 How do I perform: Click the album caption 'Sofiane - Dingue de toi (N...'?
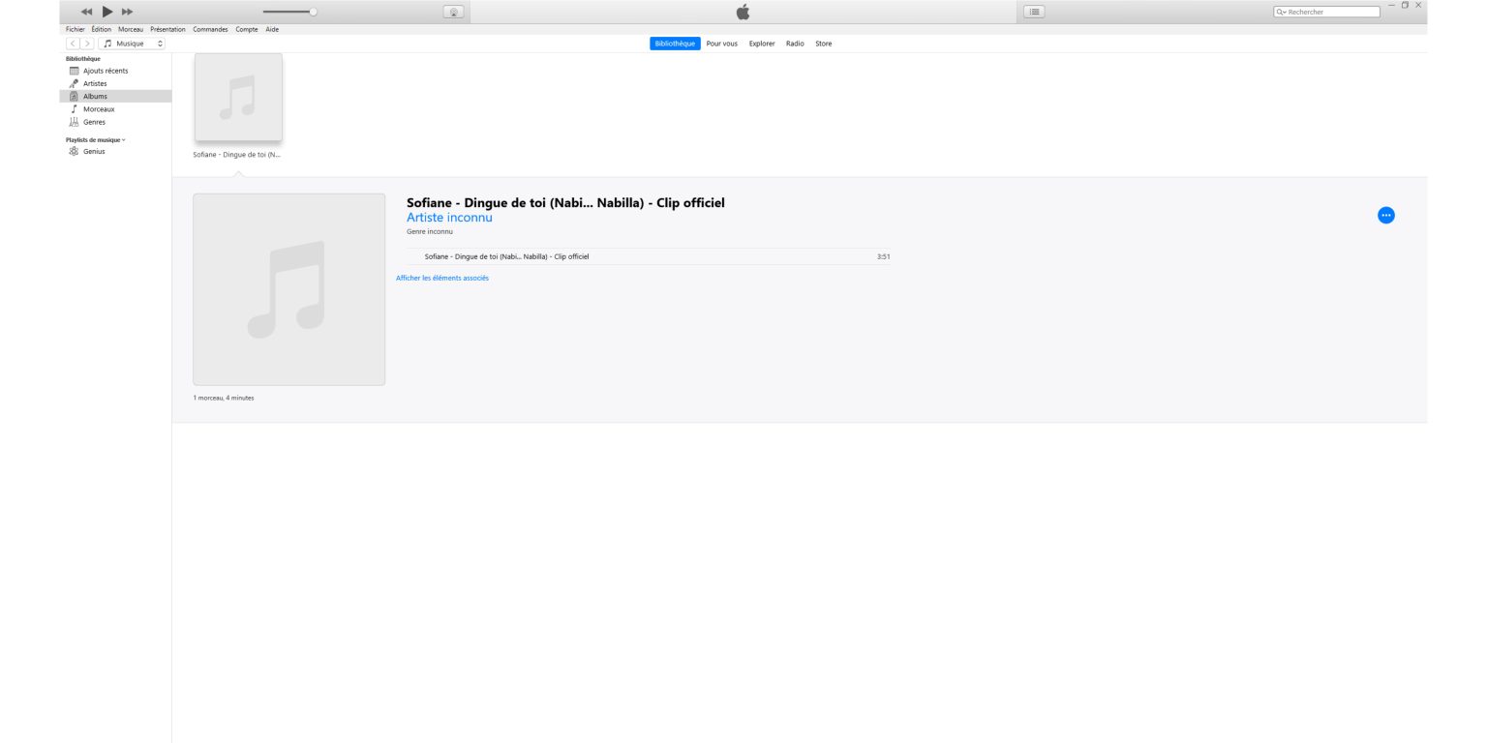[237, 155]
